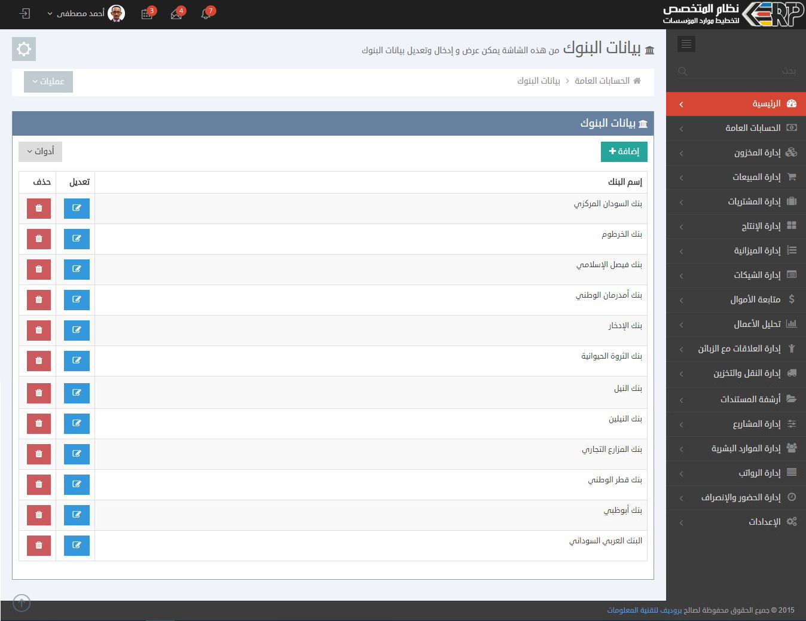
Task: Expand الحسابات العامة in the sidebar
Action: tap(752, 128)
